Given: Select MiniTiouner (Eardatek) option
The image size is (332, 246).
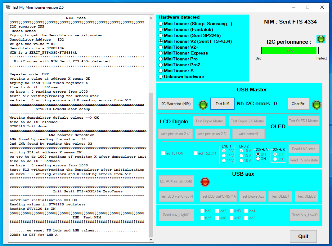Looking at the screenshot, I should pyautogui.click(x=160, y=29).
